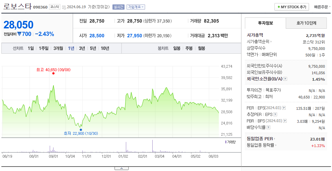The height and width of the screenshot is (171, 332).
Task: Click the PER value 135.51배
Action: coord(304,108)
